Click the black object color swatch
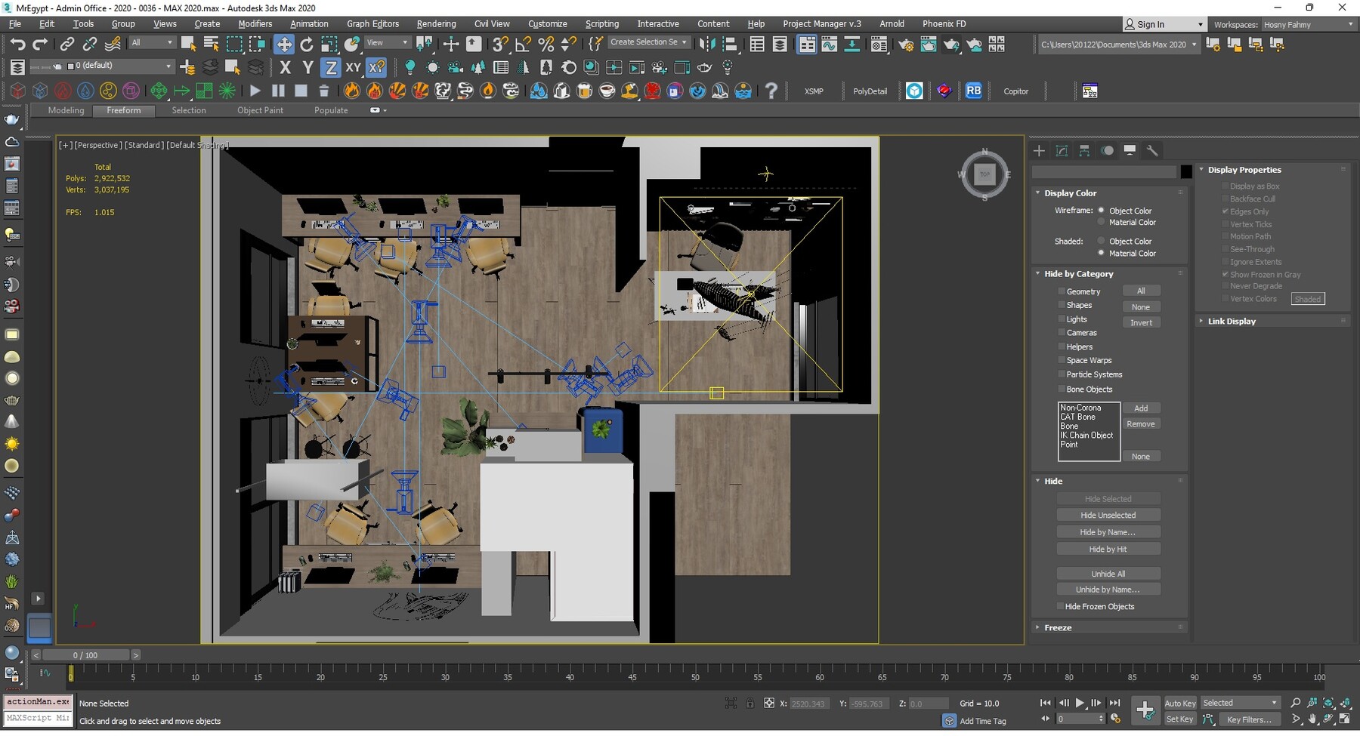Image resolution: width=1360 pixels, height=736 pixels. [1186, 172]
